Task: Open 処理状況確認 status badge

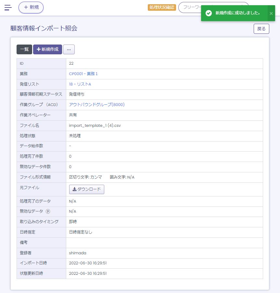Action: (162, 7)
